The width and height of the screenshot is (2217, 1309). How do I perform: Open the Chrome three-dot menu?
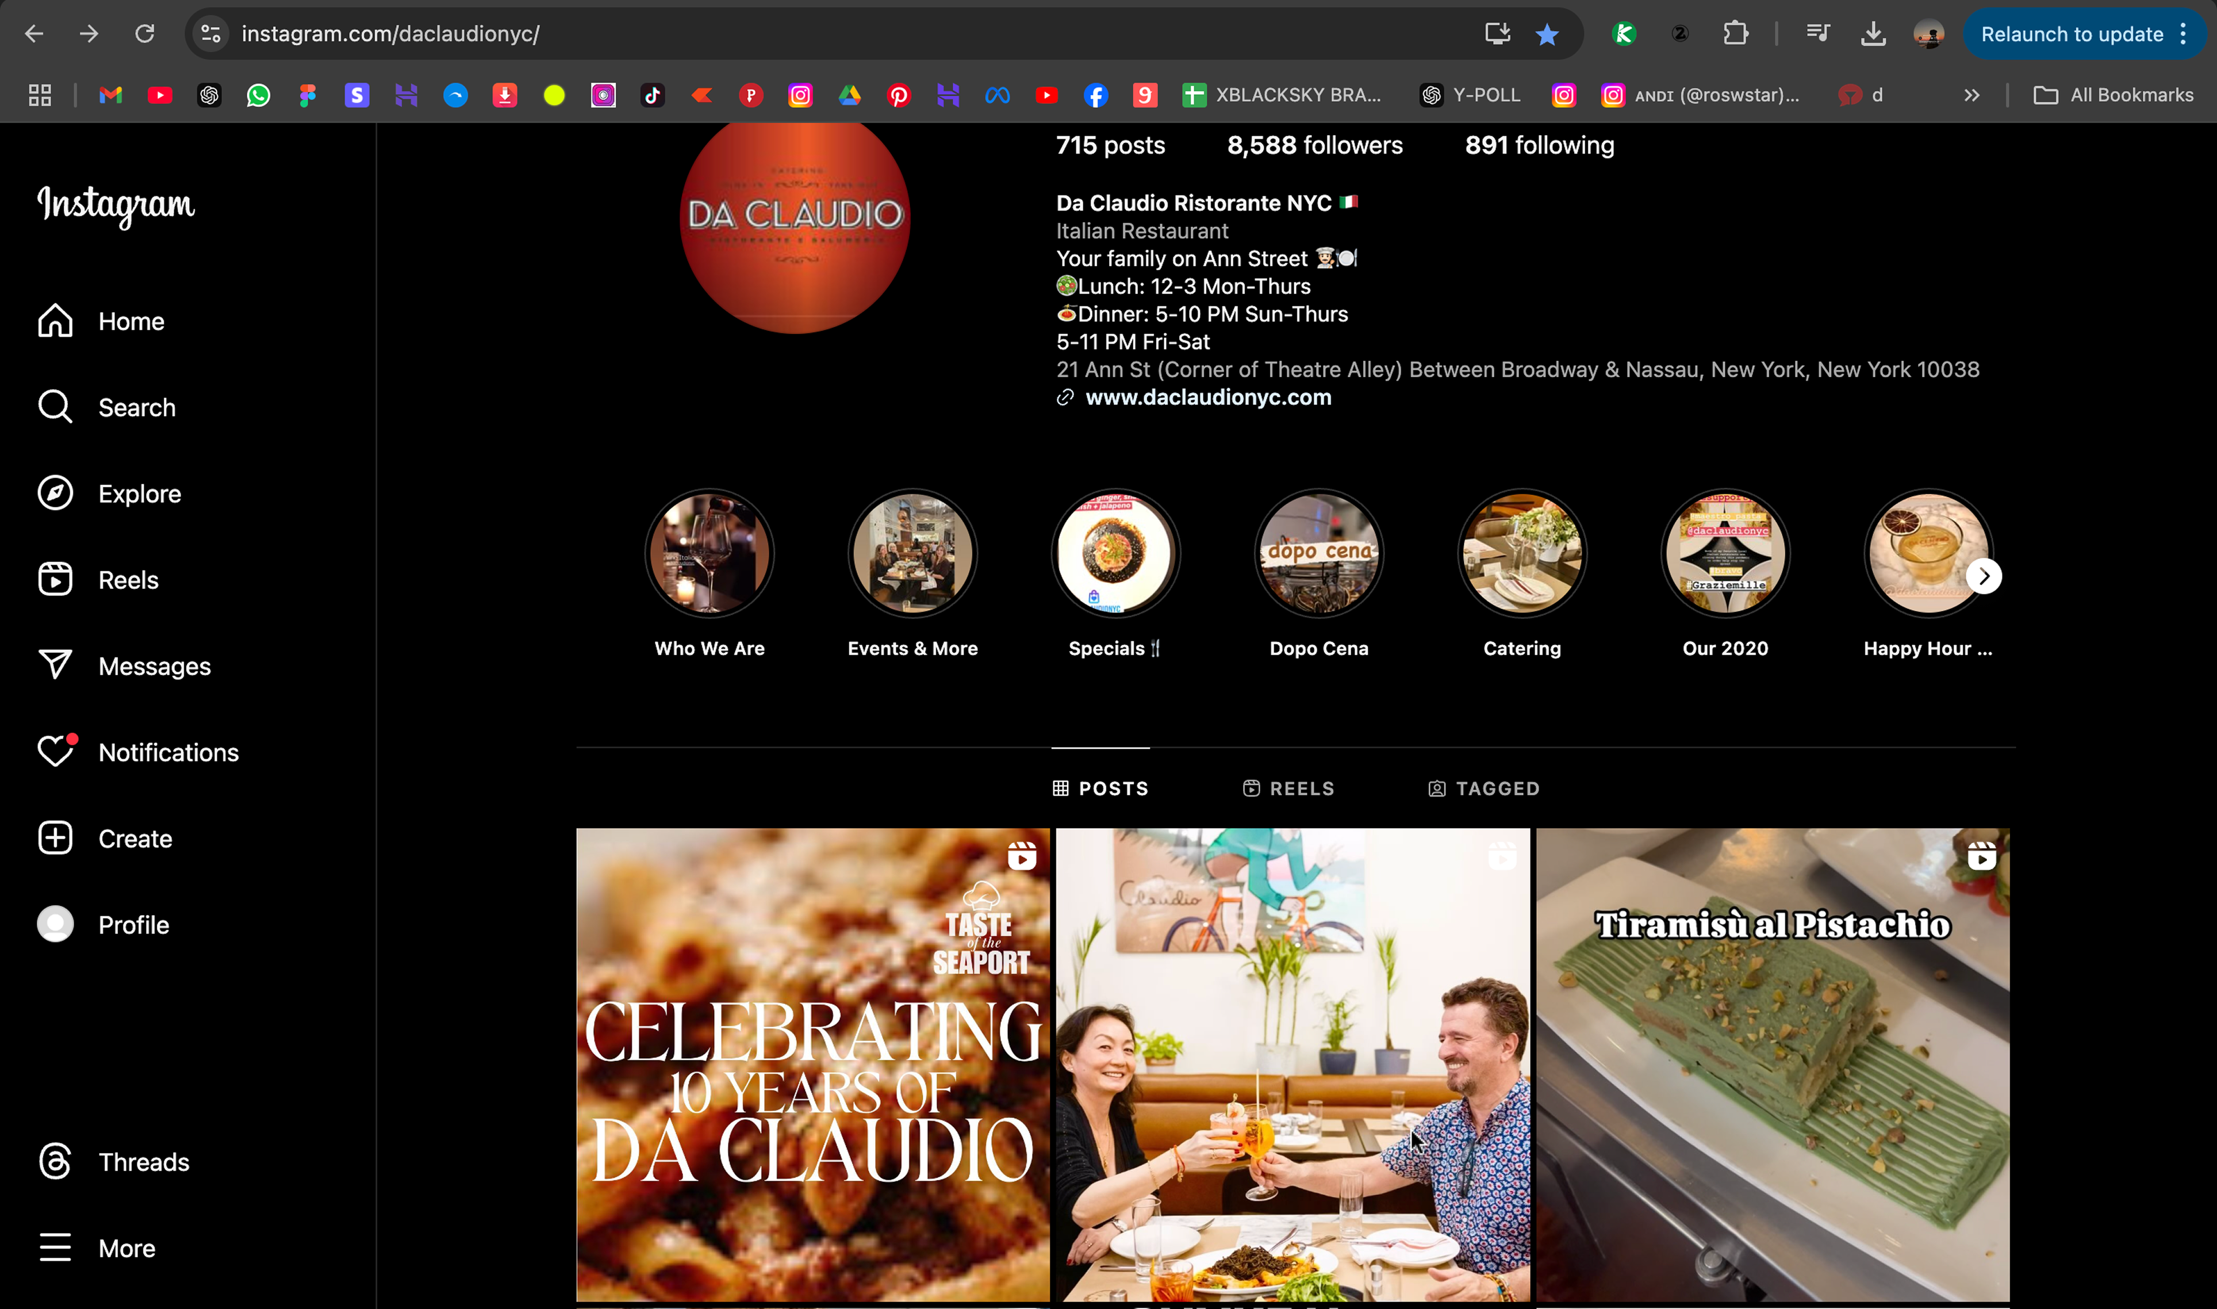pyautogui.click(x=2184, y=33)
